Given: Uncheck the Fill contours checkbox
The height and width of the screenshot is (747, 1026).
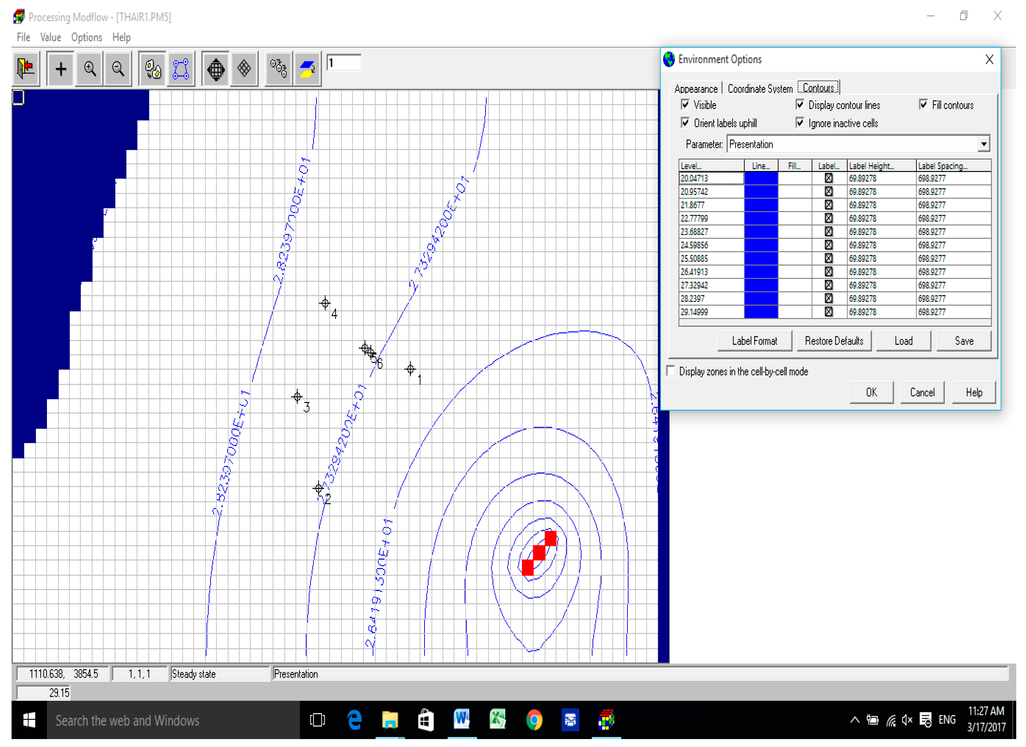Looking at the screenshot, I should [923, 105].
